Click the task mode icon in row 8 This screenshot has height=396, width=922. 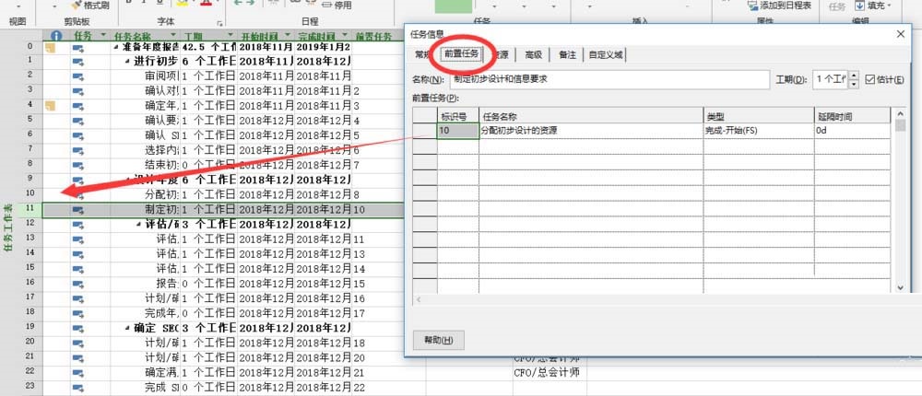[x=78, y=165]
